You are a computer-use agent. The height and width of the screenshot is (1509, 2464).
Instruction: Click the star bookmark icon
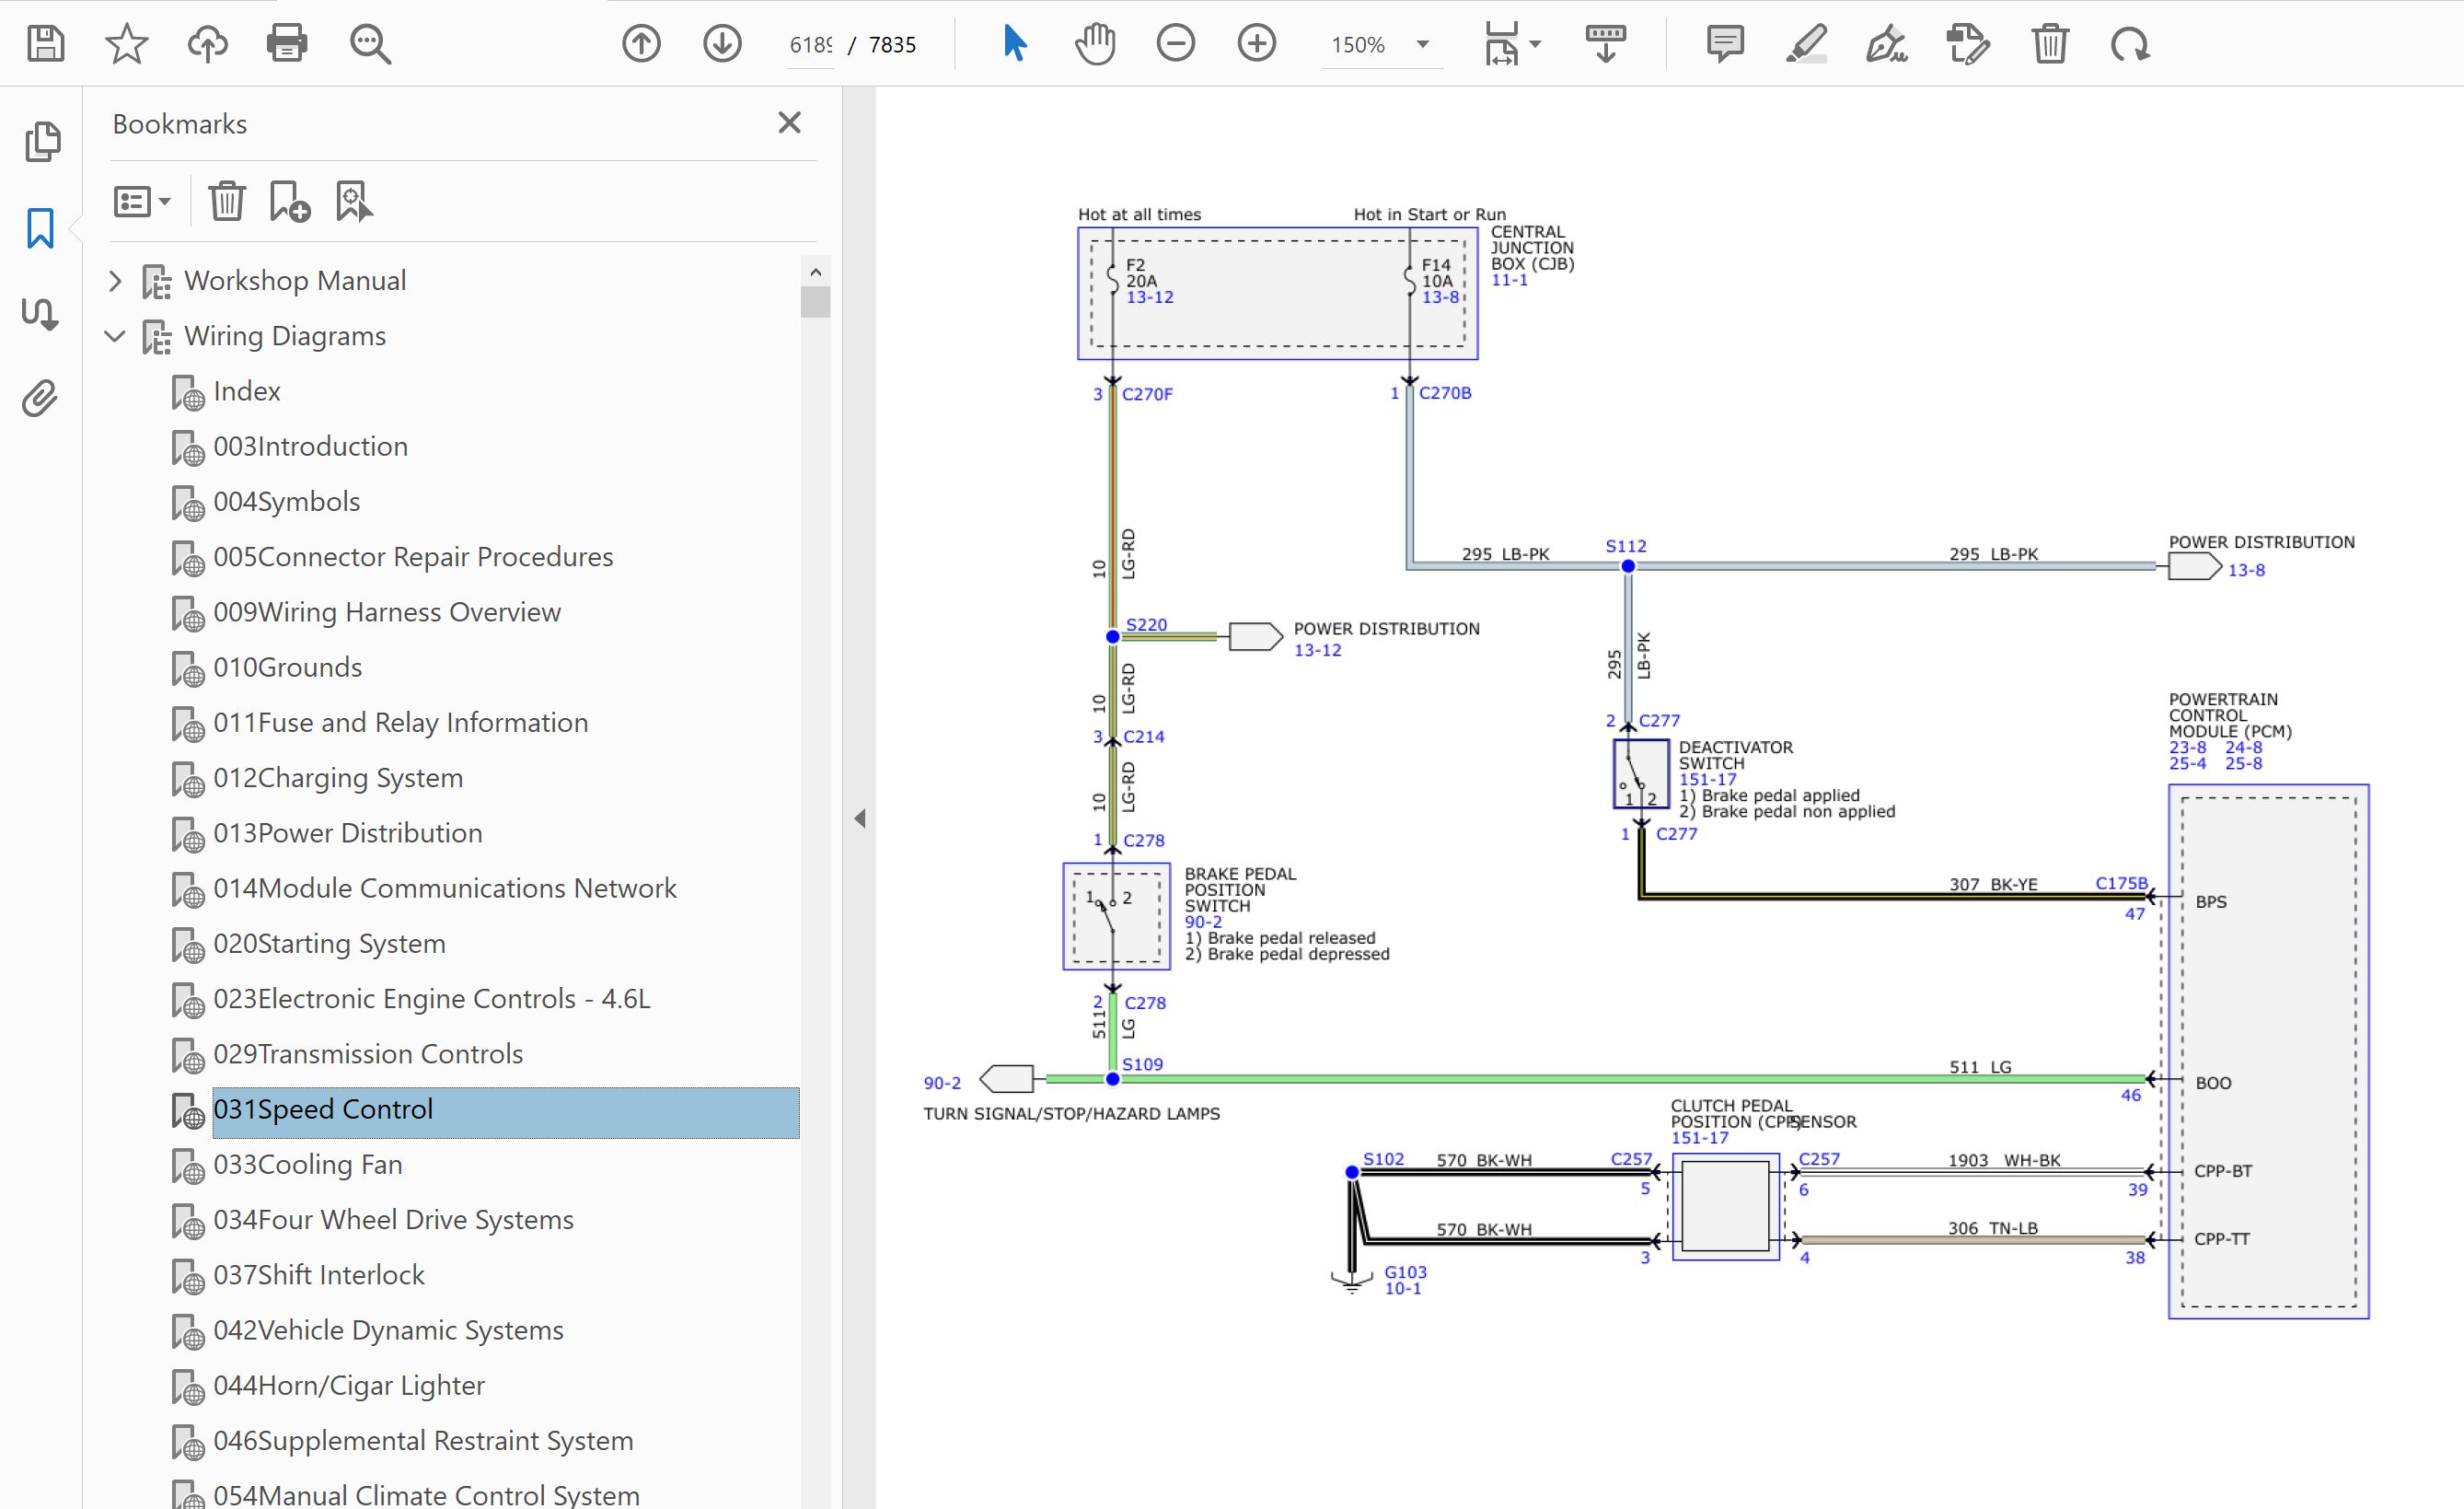tap(126, 44)
